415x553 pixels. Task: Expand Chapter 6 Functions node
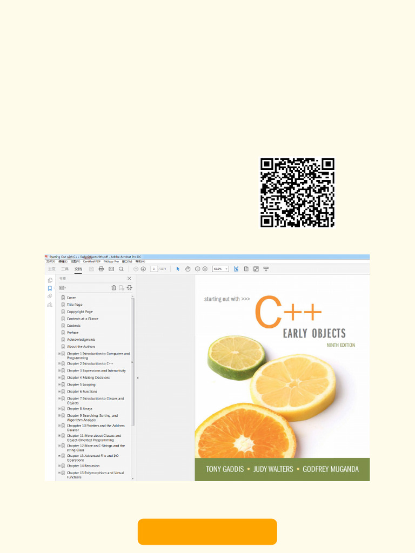point(59,392)
